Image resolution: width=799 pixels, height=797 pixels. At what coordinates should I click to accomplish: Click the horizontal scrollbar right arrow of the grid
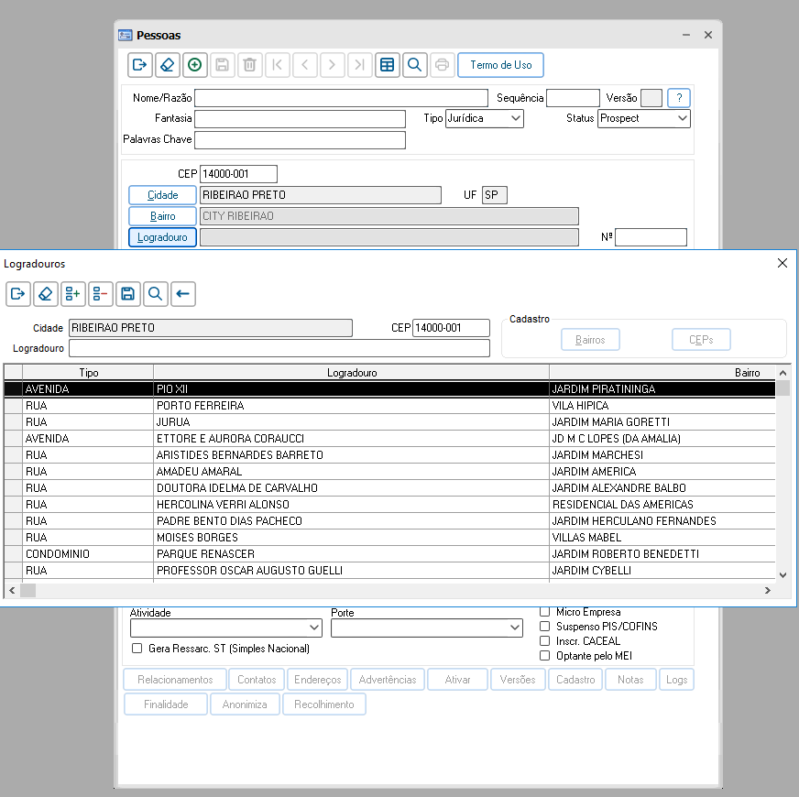768,591
